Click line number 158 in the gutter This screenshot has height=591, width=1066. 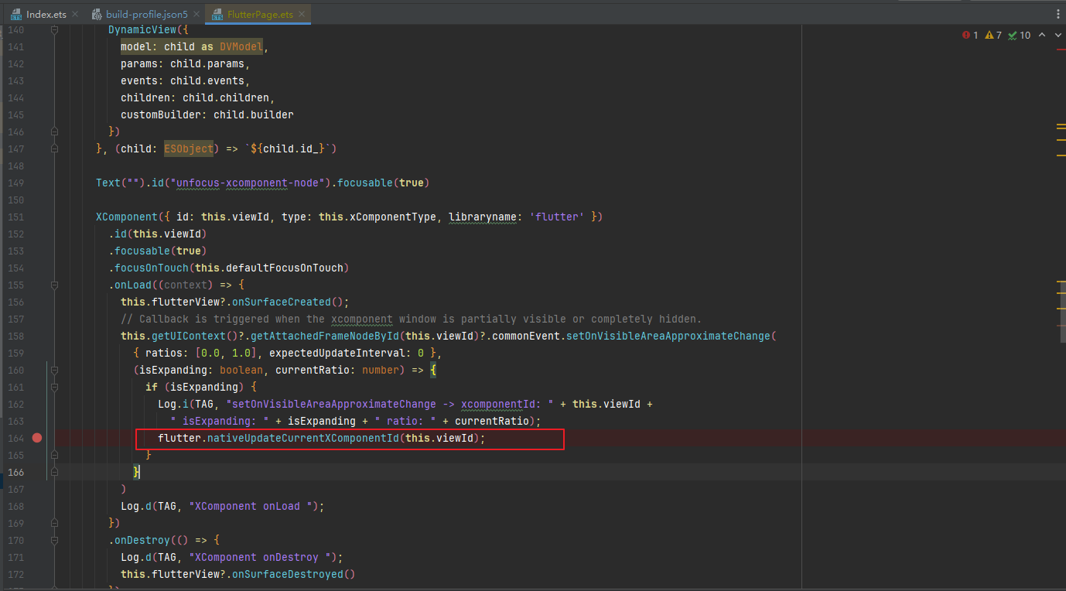(15, 336)
